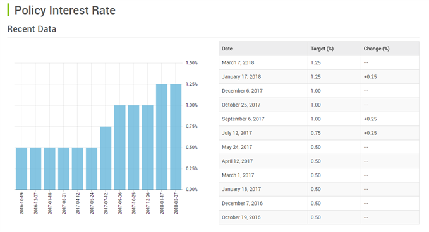429x232 pixels.
Task: Click the Target (%) column header
Action: click(334, 49)
